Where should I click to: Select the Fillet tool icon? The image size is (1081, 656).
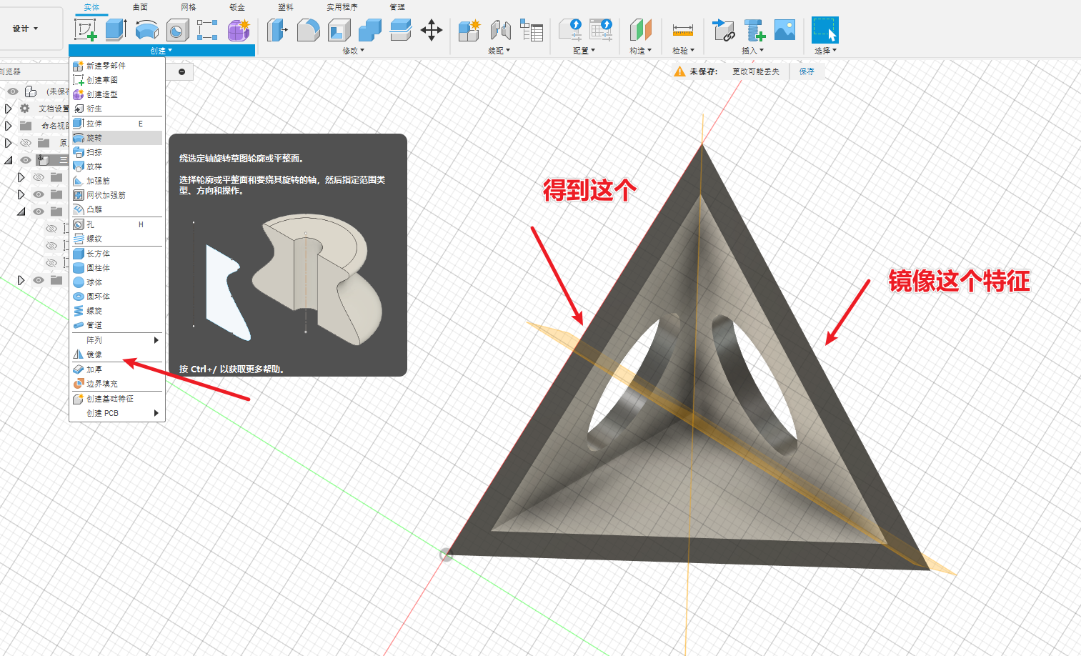(308, 30)
